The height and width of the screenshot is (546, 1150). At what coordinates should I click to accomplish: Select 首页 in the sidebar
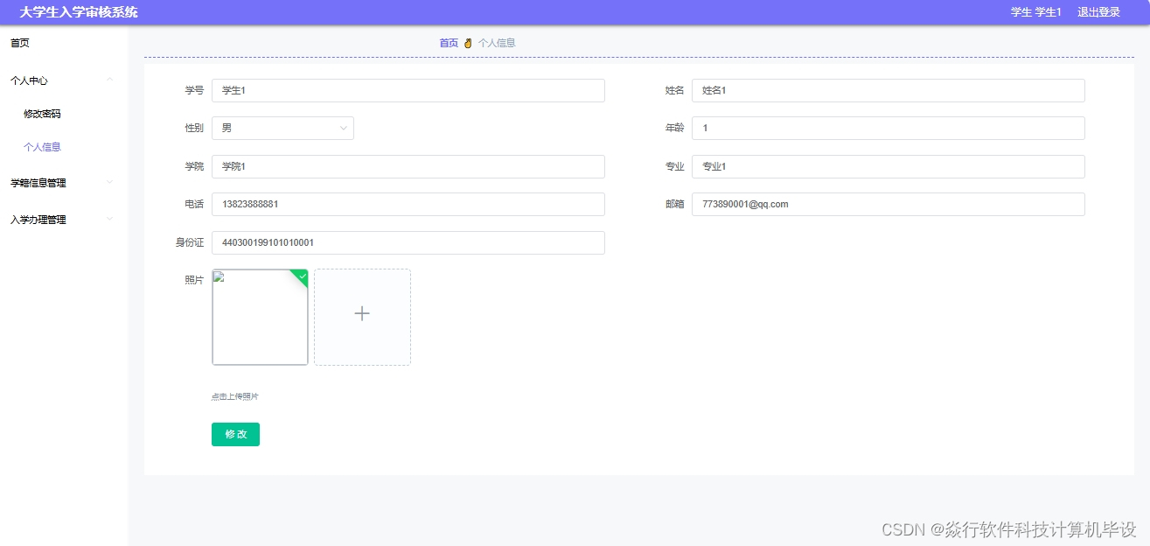17,41
